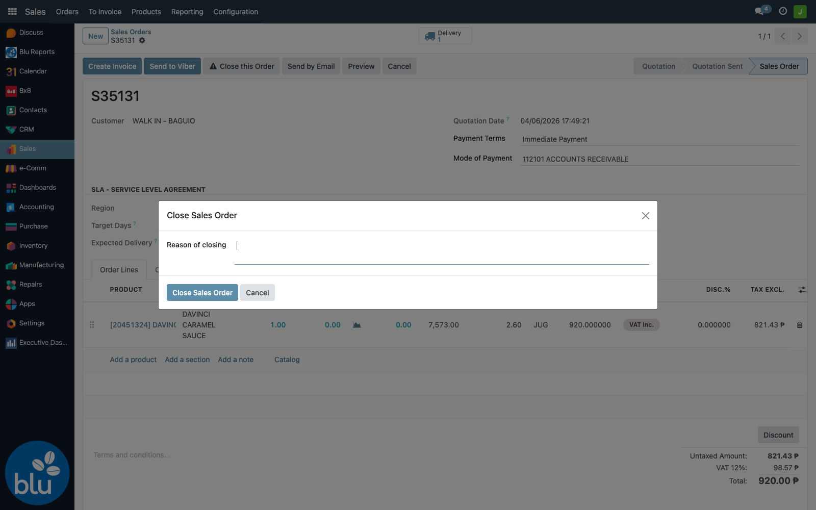
Task: Close the Close Sales Order dialog
Action: click(x=645, y=216)
